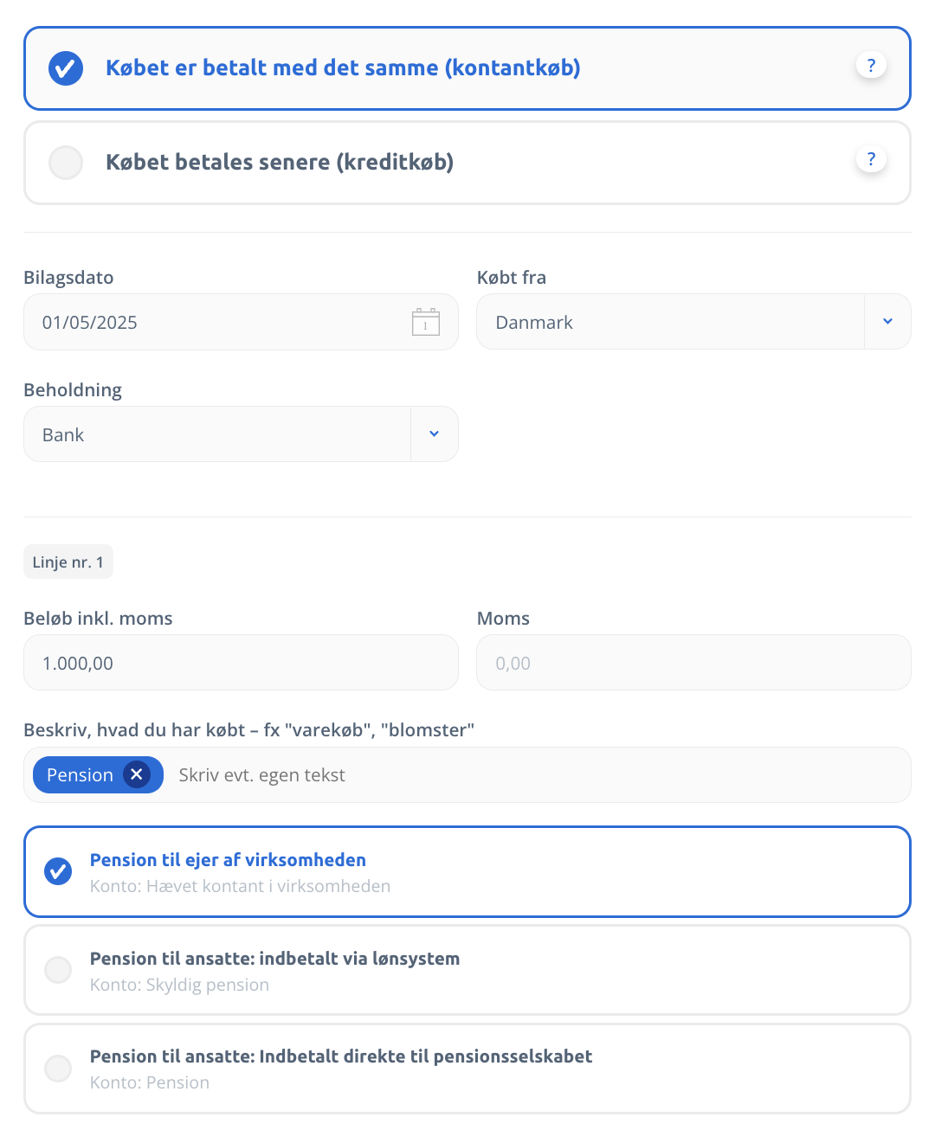Expand the Beholdning dropdown arrow
Screen dimensions: 935x1130
pos(435,434)
